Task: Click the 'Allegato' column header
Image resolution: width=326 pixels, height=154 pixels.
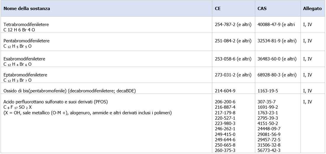Action: (312, 9)
